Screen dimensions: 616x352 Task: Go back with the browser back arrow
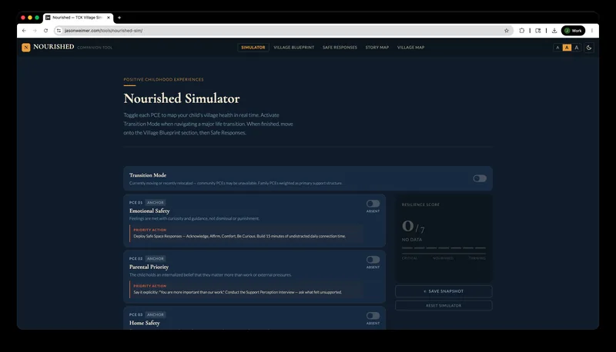click(24, 31)
